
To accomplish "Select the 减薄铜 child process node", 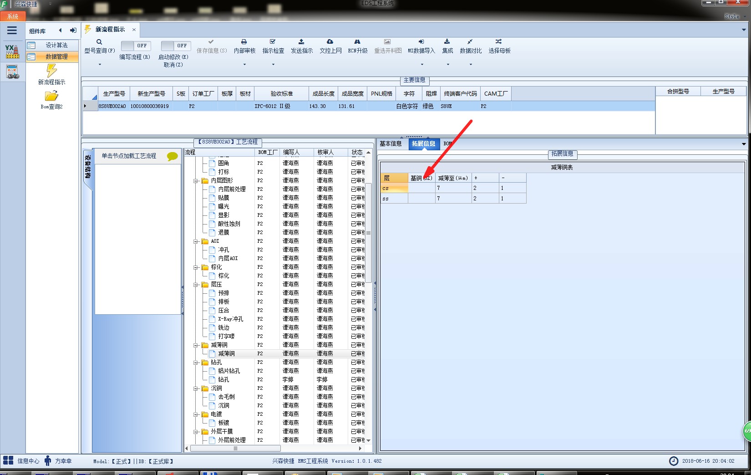I will (226, 354).
